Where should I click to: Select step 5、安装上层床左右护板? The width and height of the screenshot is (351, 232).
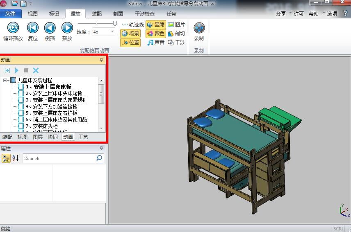pyautogui.click(x=52, y=113)
